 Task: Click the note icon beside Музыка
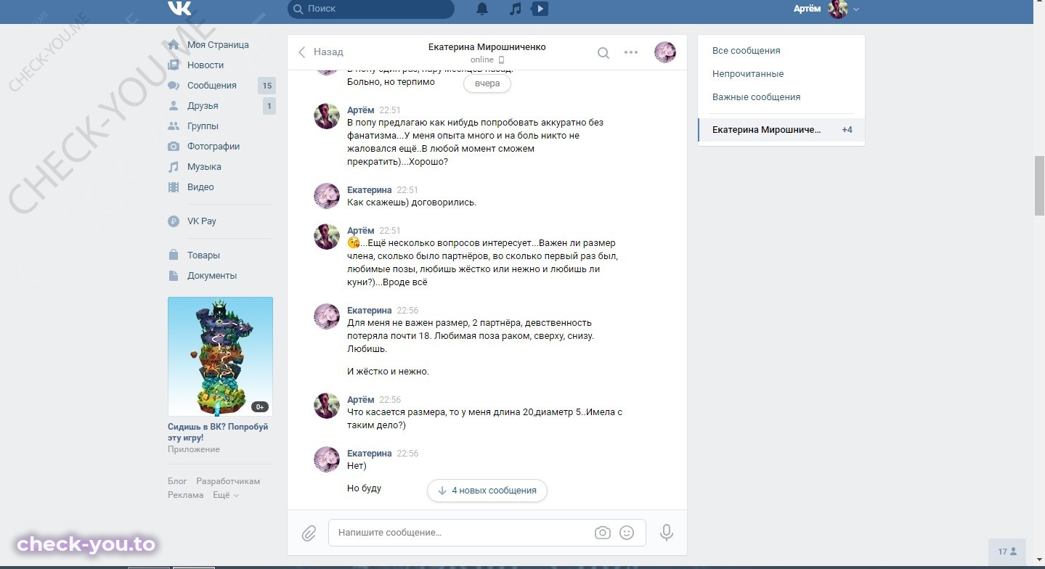[174, 167]
